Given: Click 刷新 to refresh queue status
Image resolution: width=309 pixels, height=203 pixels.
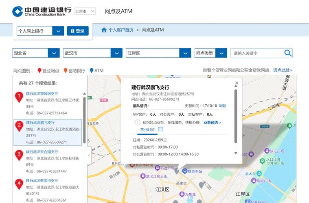Looking at the screenshot, I should [222, 106].
